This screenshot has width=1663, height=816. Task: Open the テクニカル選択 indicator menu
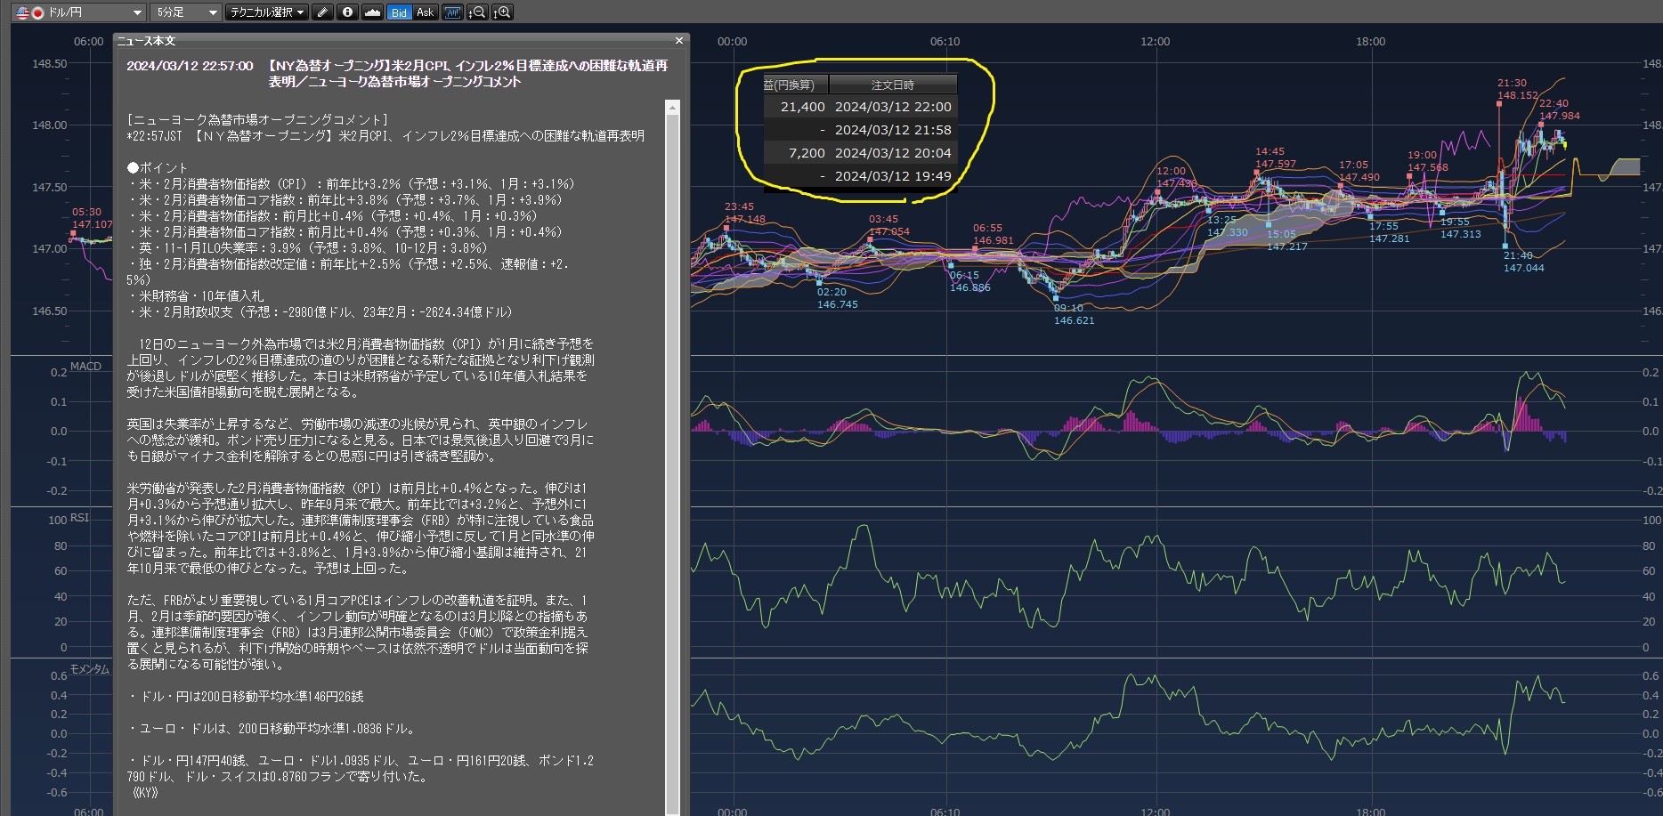point(267,12)
